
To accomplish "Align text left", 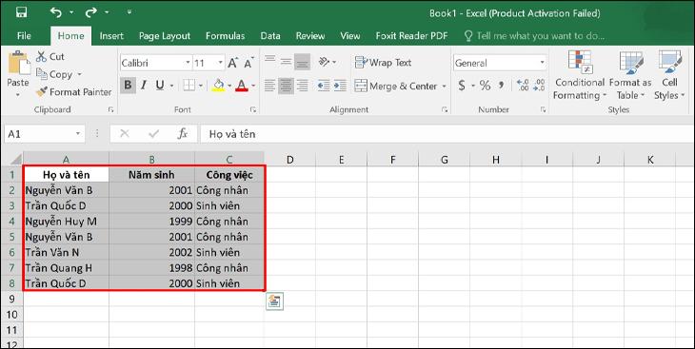I will pos(270,85).
